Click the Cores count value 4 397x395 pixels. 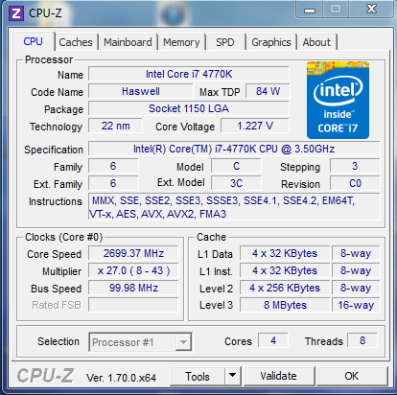[273, 340]
